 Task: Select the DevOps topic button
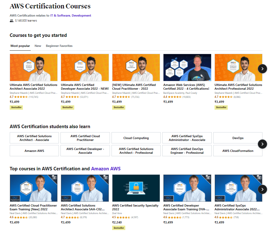(238, 138)
